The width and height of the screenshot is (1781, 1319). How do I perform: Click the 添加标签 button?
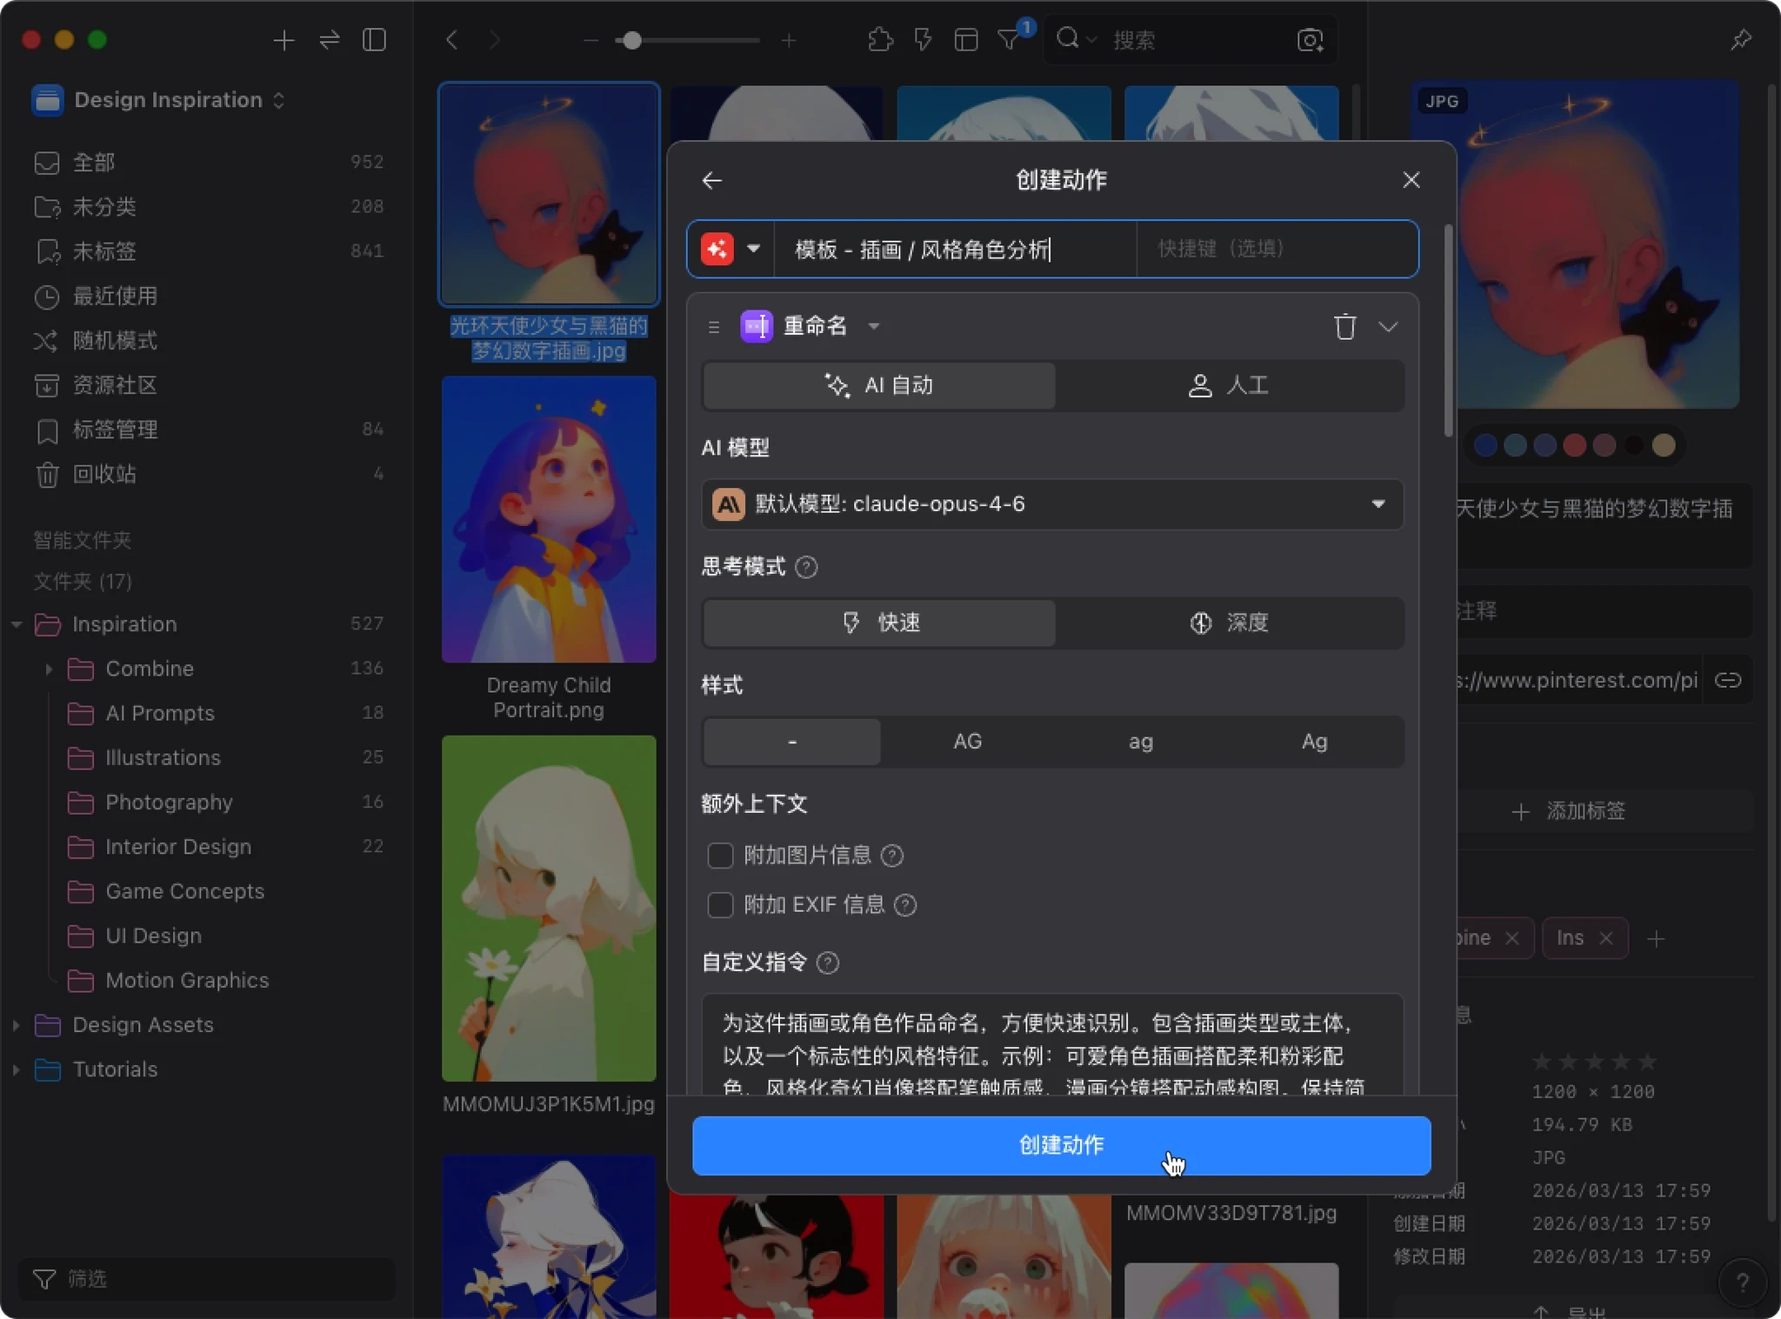pyautogui.click(x=1569, y=811)
